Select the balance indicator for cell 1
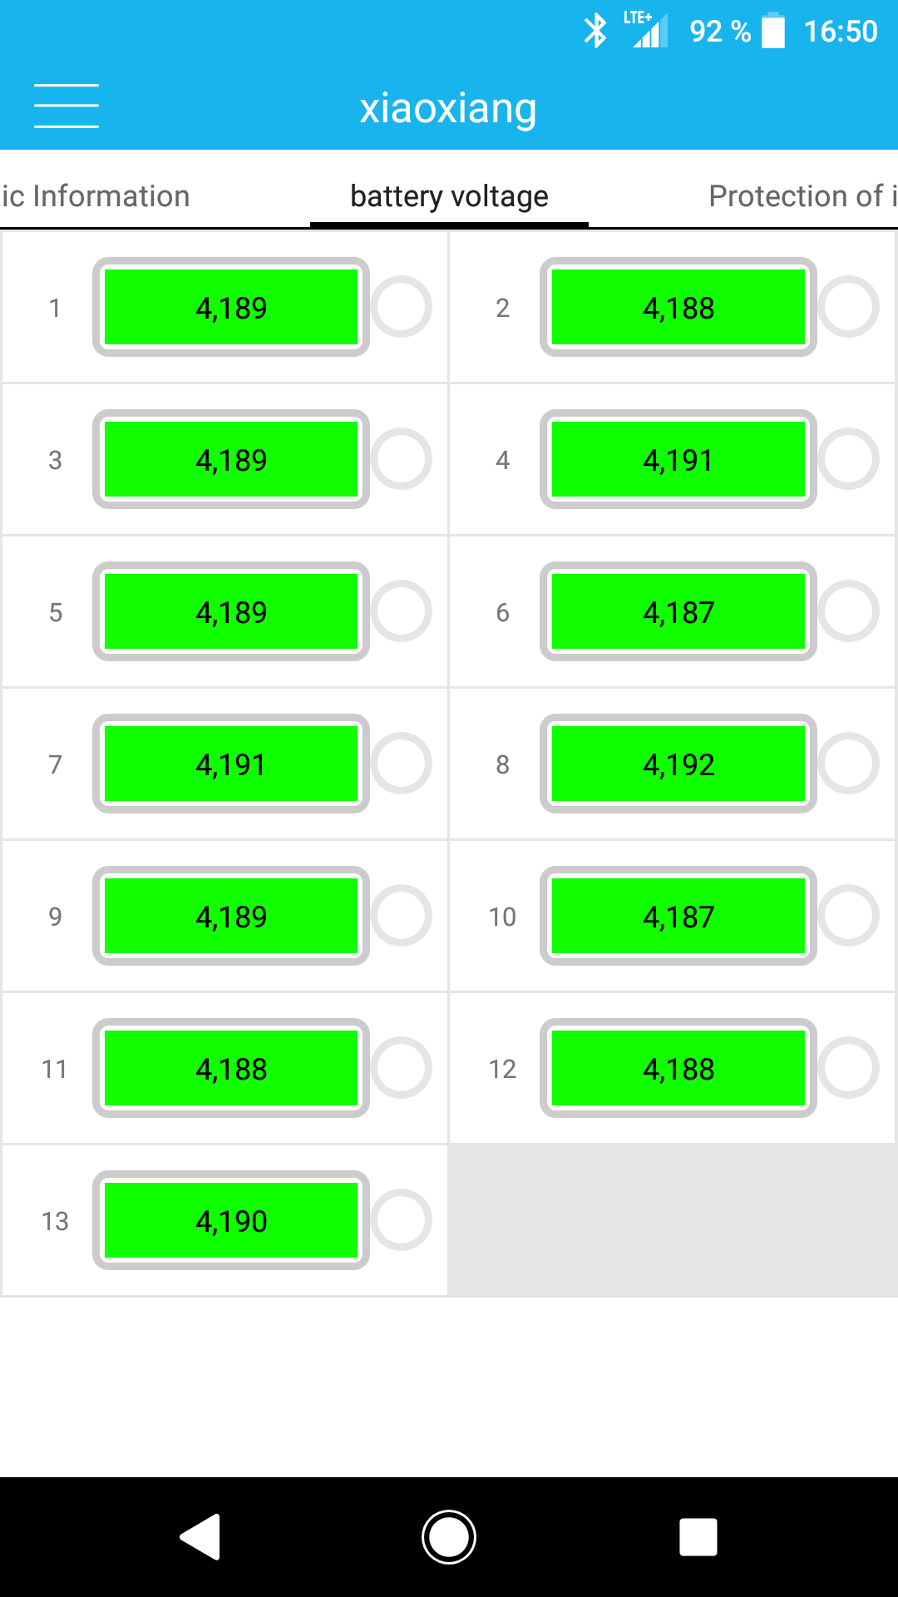 point(401,307)
